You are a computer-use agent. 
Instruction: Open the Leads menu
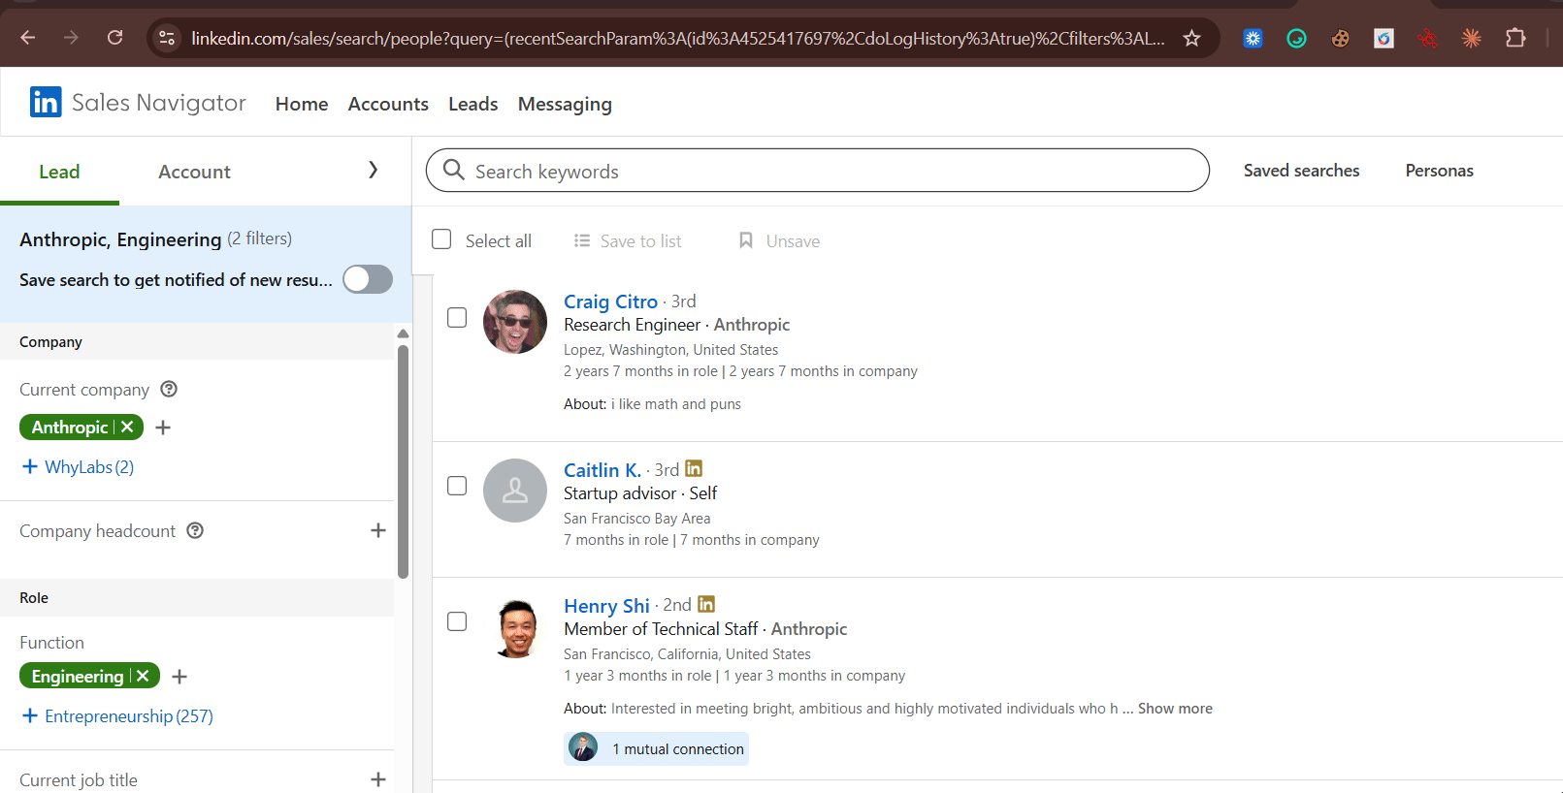pyautogui.click(x=473, y=104)
